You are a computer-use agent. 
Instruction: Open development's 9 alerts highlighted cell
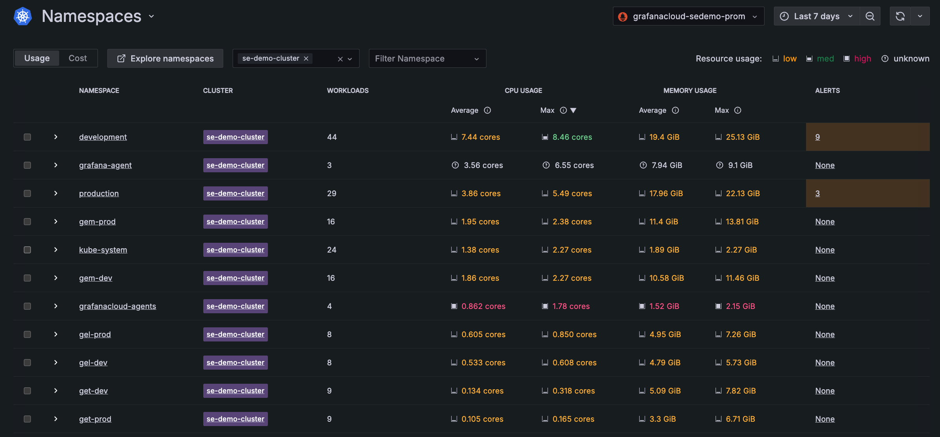[x=817, y=137]
